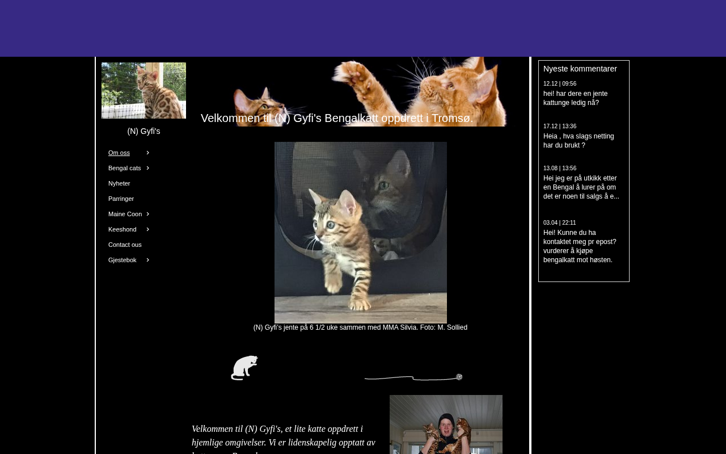Click the white cat silhouette icon
Viewport: 726px width, 454px height.
click(x=244, y=368)
